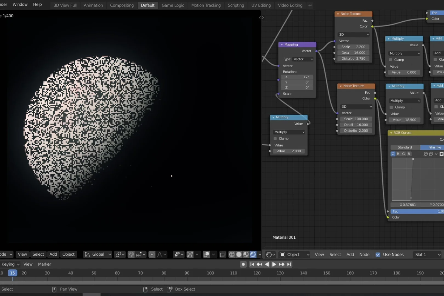Viewport: 444px width, 296px height.
Task: Enable Clamp on the Value 2.000 Multiply node
Action: (x=275, y=139)
